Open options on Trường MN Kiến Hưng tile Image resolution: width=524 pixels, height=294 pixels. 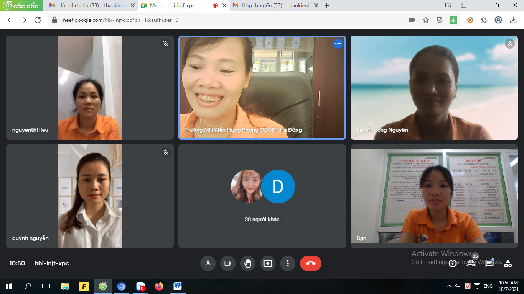tap(338, 44)
